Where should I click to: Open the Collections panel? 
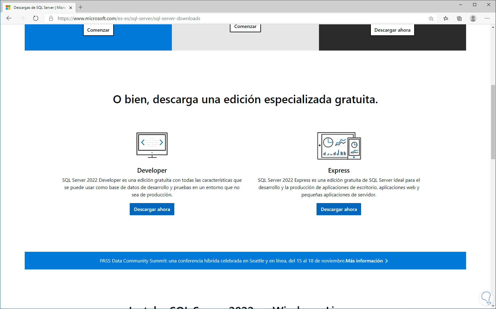459,18
